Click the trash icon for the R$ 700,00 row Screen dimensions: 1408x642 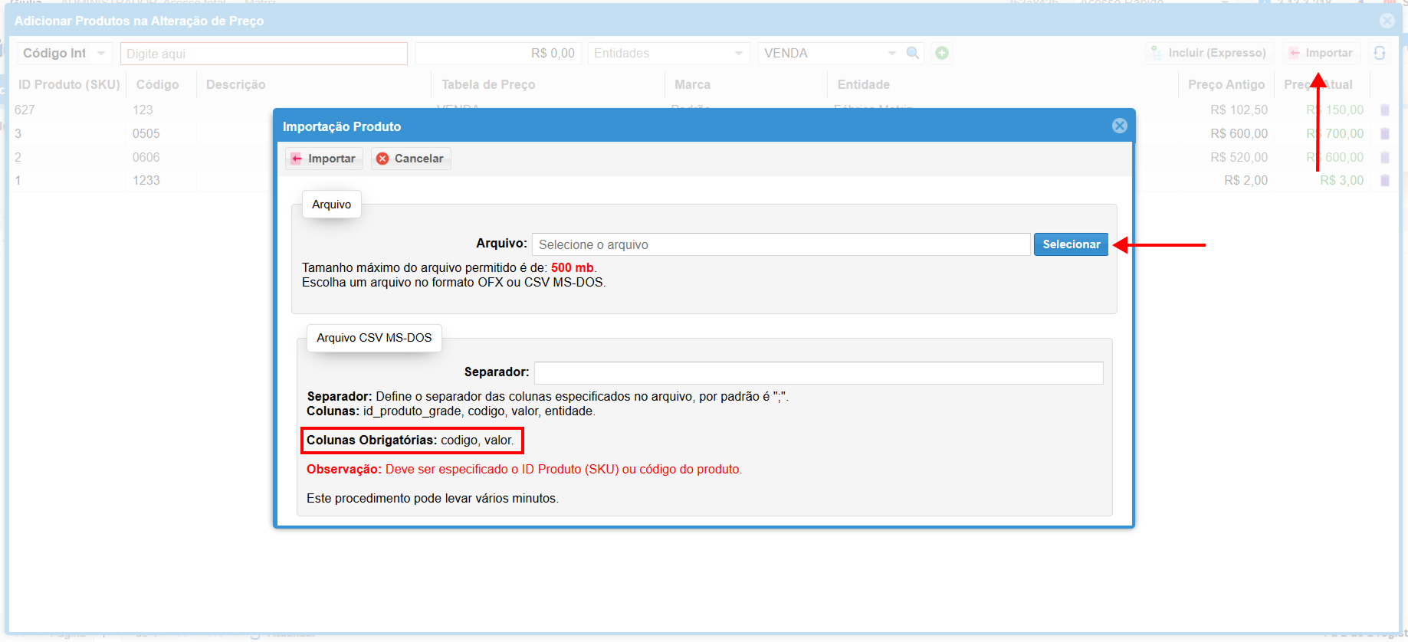tap(1385, 134)
